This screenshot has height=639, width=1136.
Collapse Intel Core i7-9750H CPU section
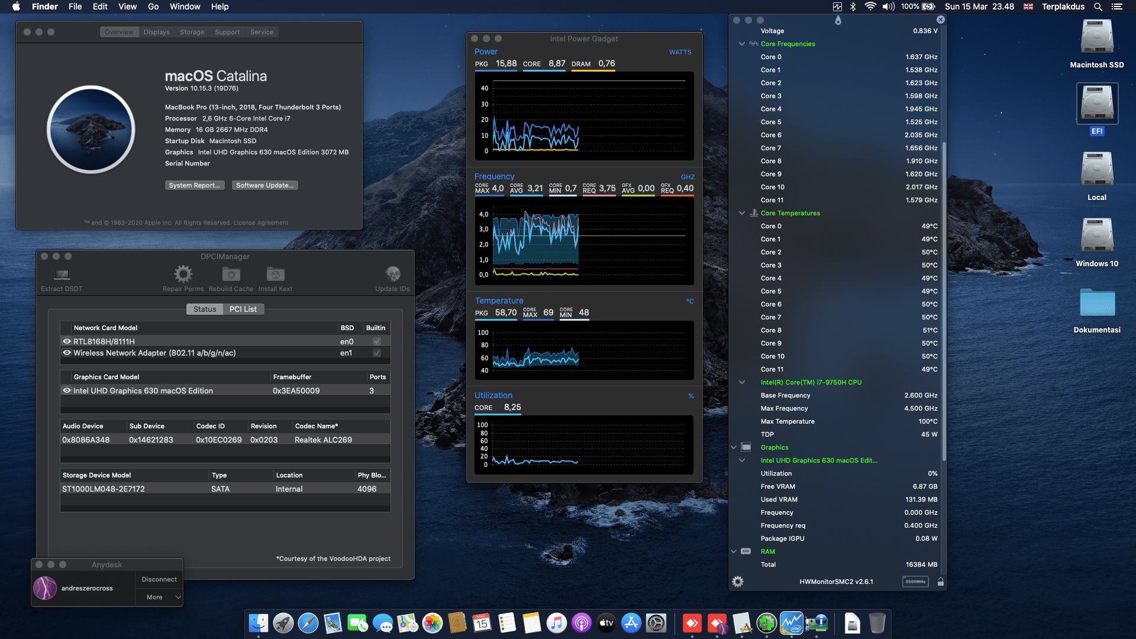[742, 382]
